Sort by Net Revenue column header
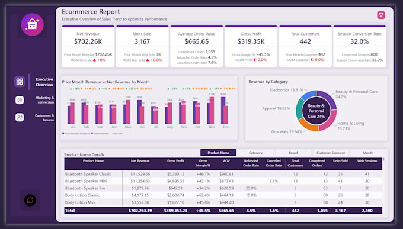Screen dimensions: 403x229 (140, 161)
